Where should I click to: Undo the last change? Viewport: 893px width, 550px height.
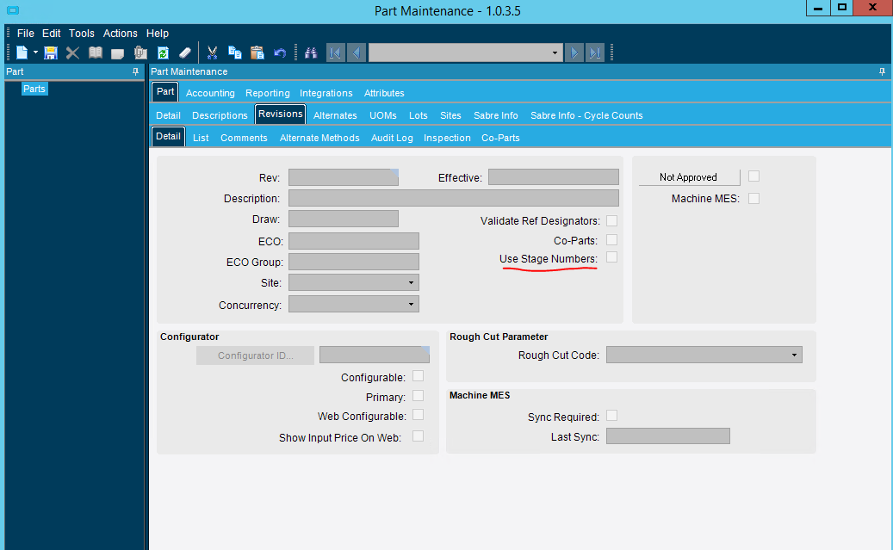click(x=281, y=53)
